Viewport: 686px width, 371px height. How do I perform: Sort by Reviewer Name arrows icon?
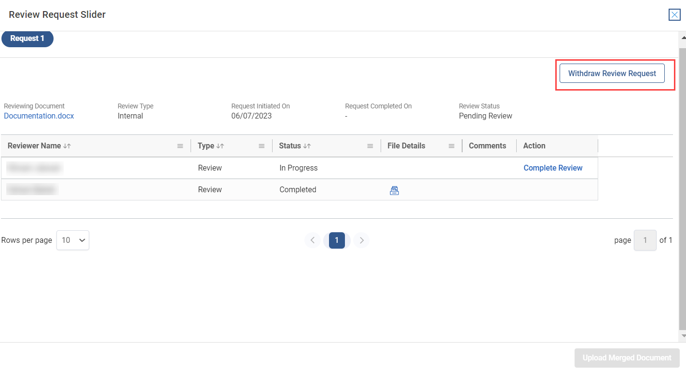tap(67, 146)
